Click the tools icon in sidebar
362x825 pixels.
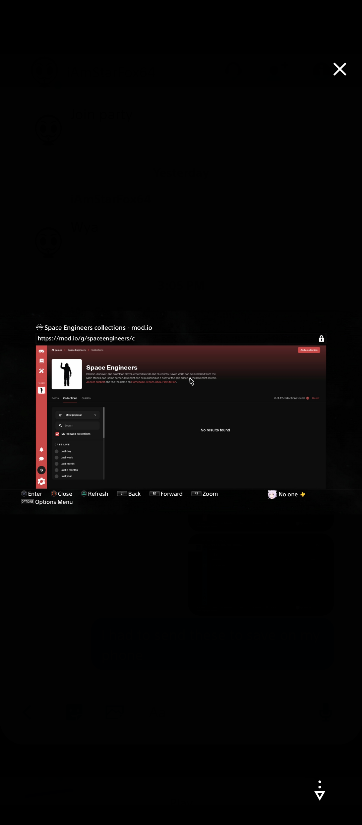coord(41,371)
